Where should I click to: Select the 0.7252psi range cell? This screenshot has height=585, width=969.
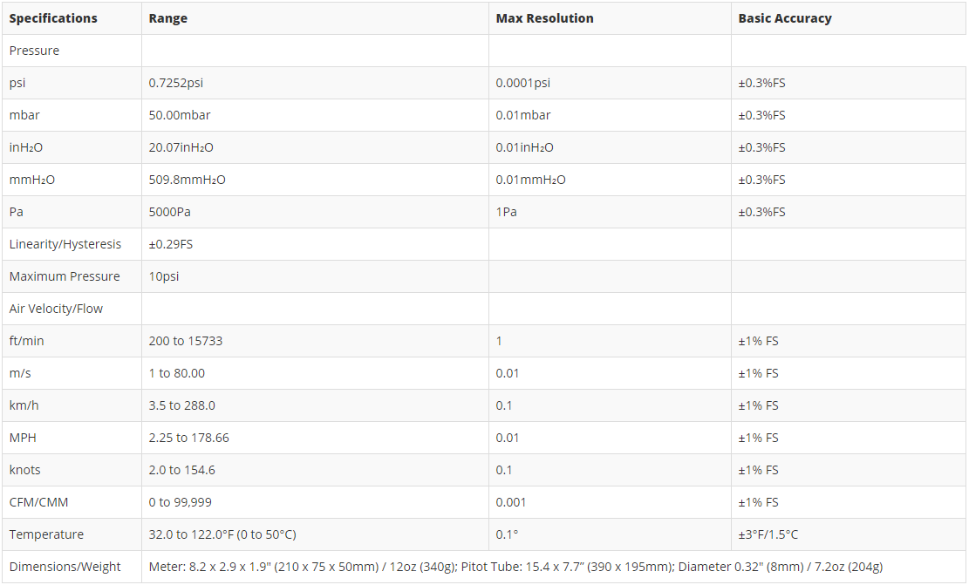click(176, 83)
